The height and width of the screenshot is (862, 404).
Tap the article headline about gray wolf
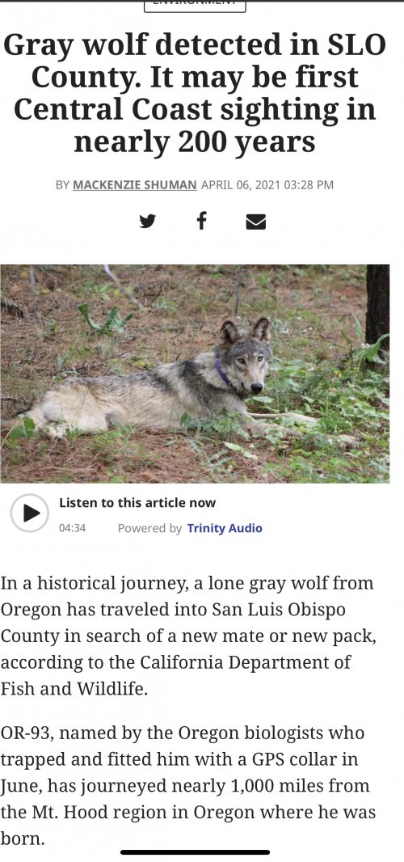pos(195,94)
